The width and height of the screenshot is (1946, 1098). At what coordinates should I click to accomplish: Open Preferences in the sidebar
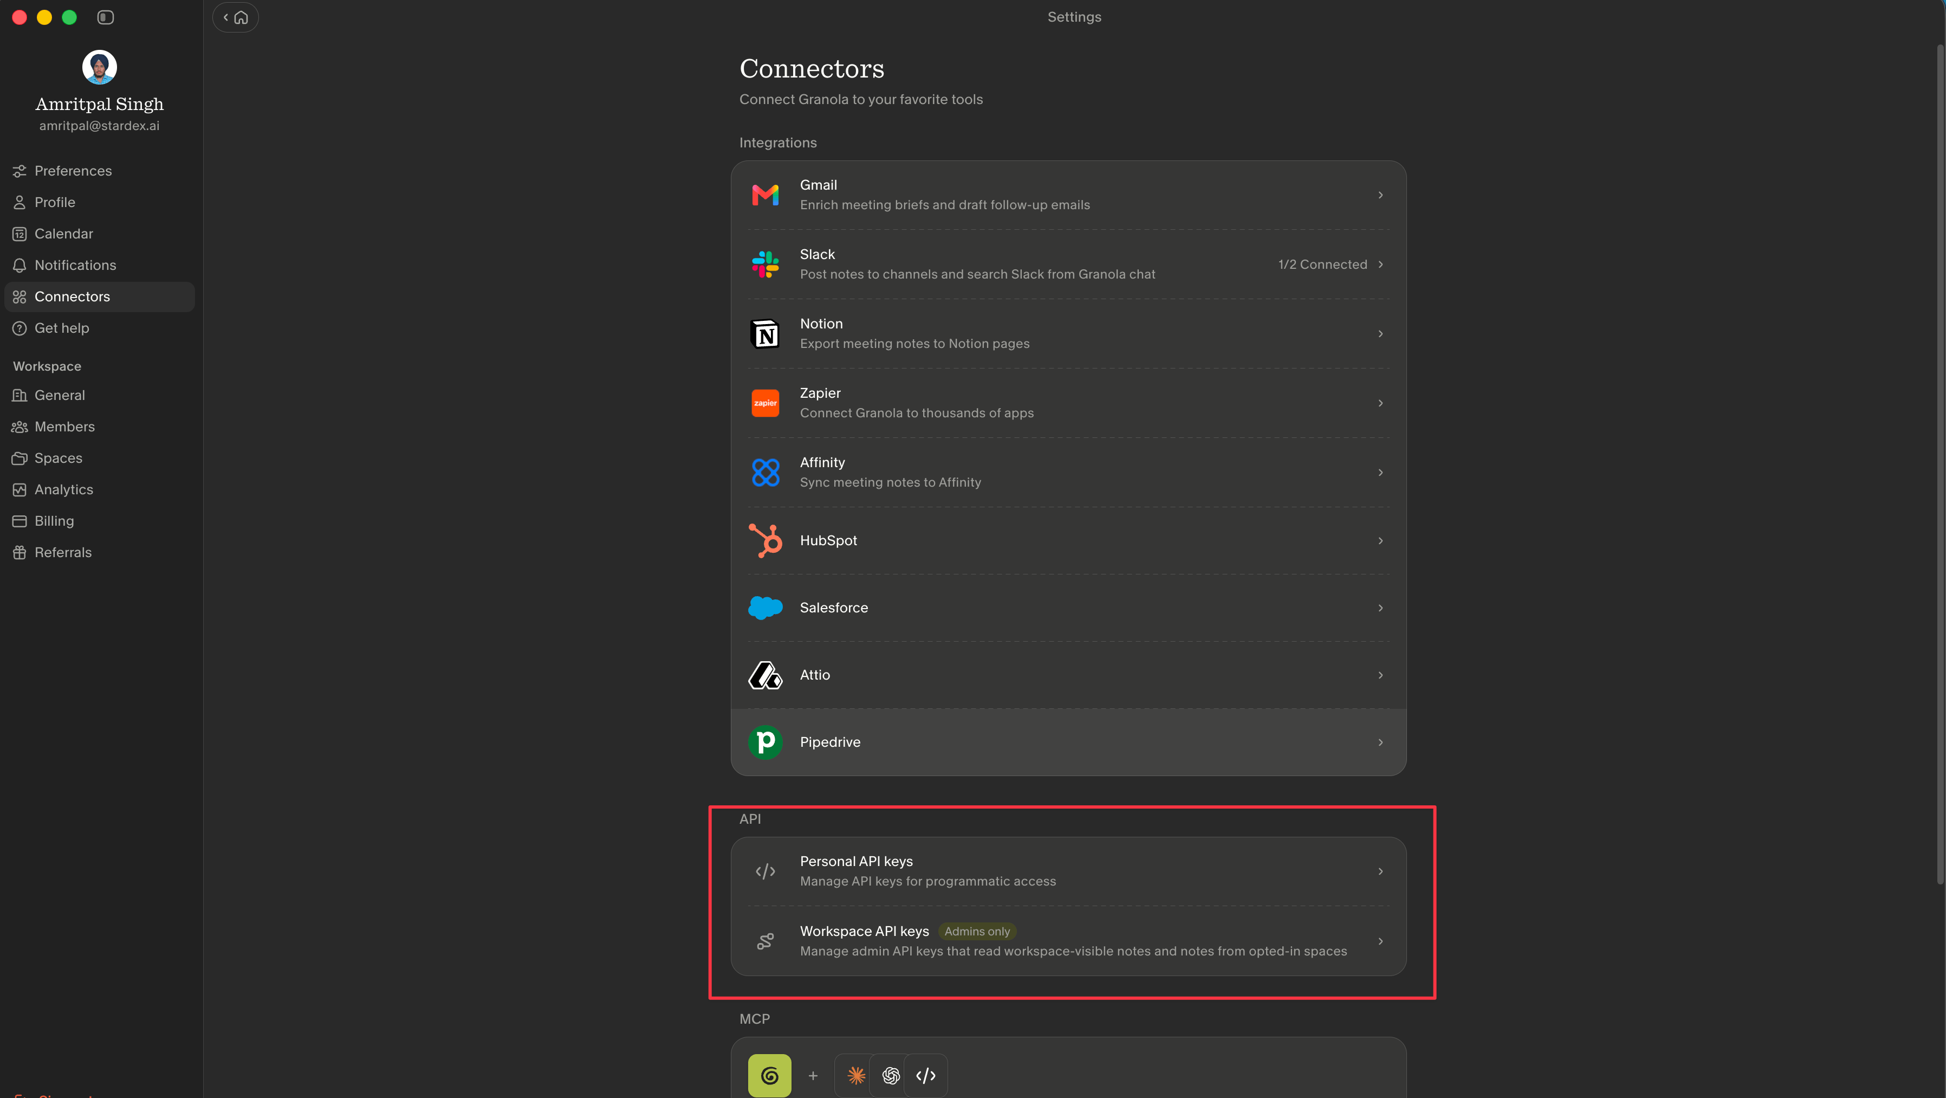tap(100, 171)
